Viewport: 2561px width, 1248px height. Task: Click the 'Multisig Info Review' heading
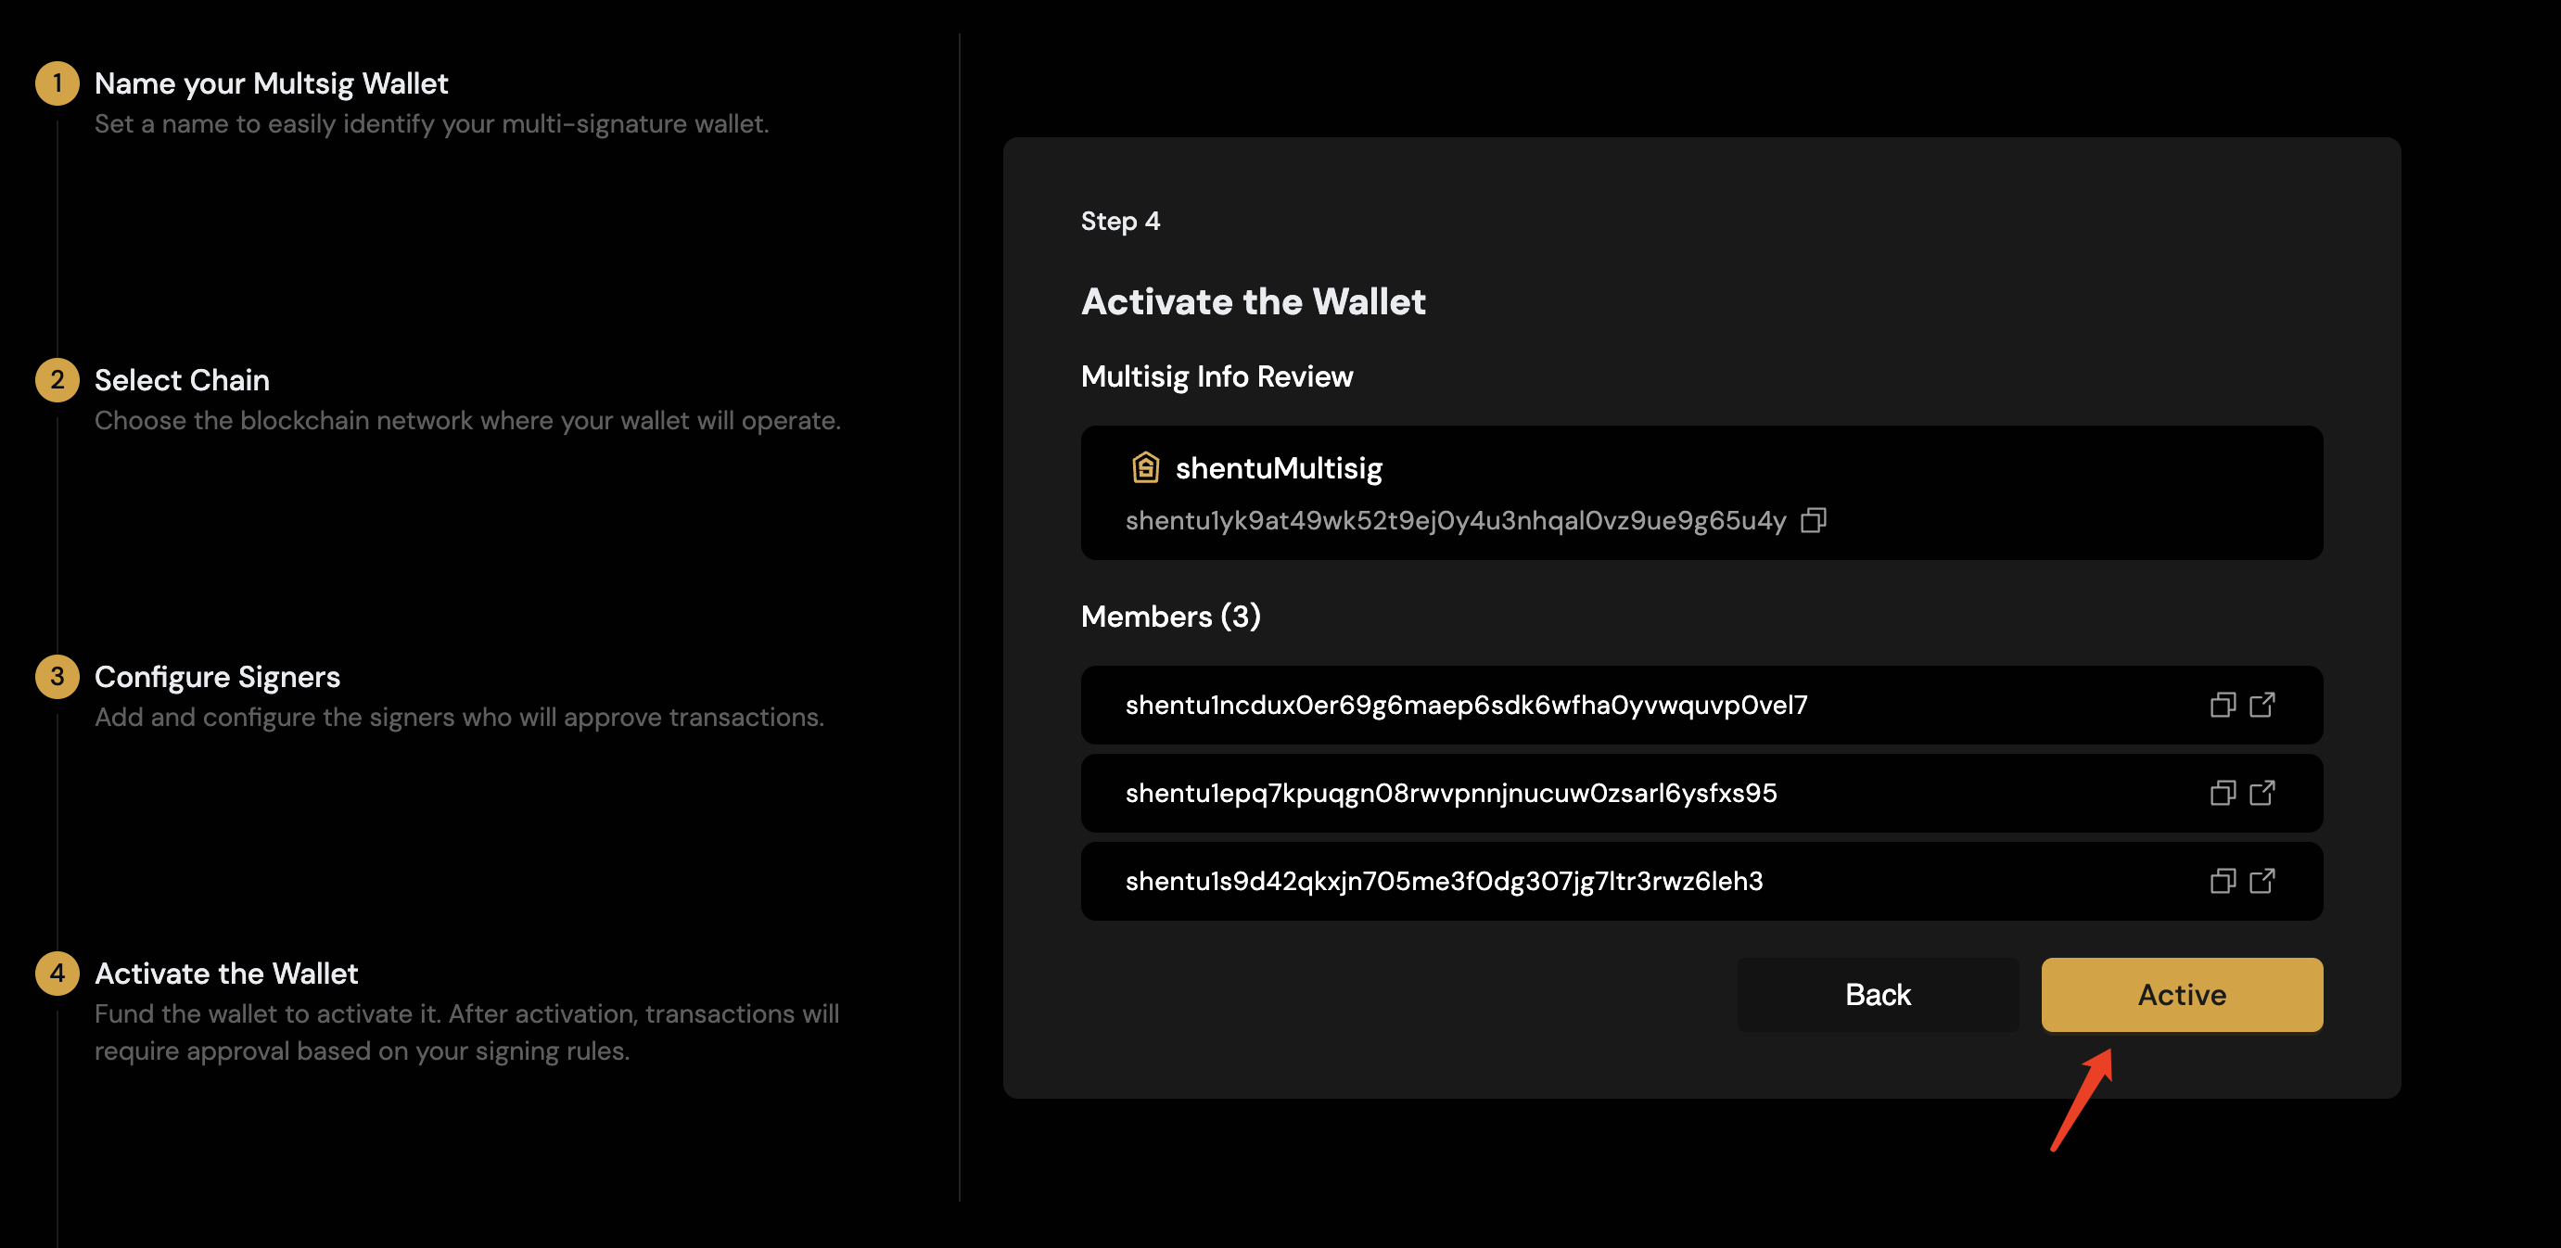(1217, 376)
